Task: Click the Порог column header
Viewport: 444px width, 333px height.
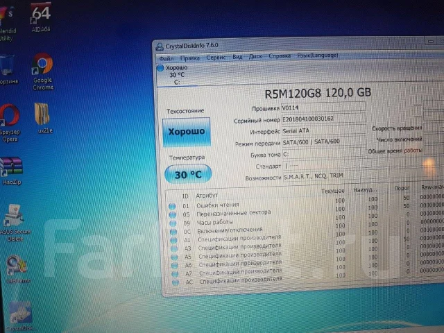Action: pyautogui.click(x=402, y=188)
